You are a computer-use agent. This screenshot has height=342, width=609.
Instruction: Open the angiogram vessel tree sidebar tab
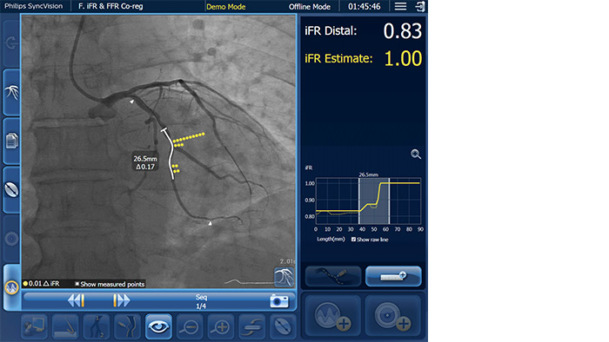click(11, 92)
